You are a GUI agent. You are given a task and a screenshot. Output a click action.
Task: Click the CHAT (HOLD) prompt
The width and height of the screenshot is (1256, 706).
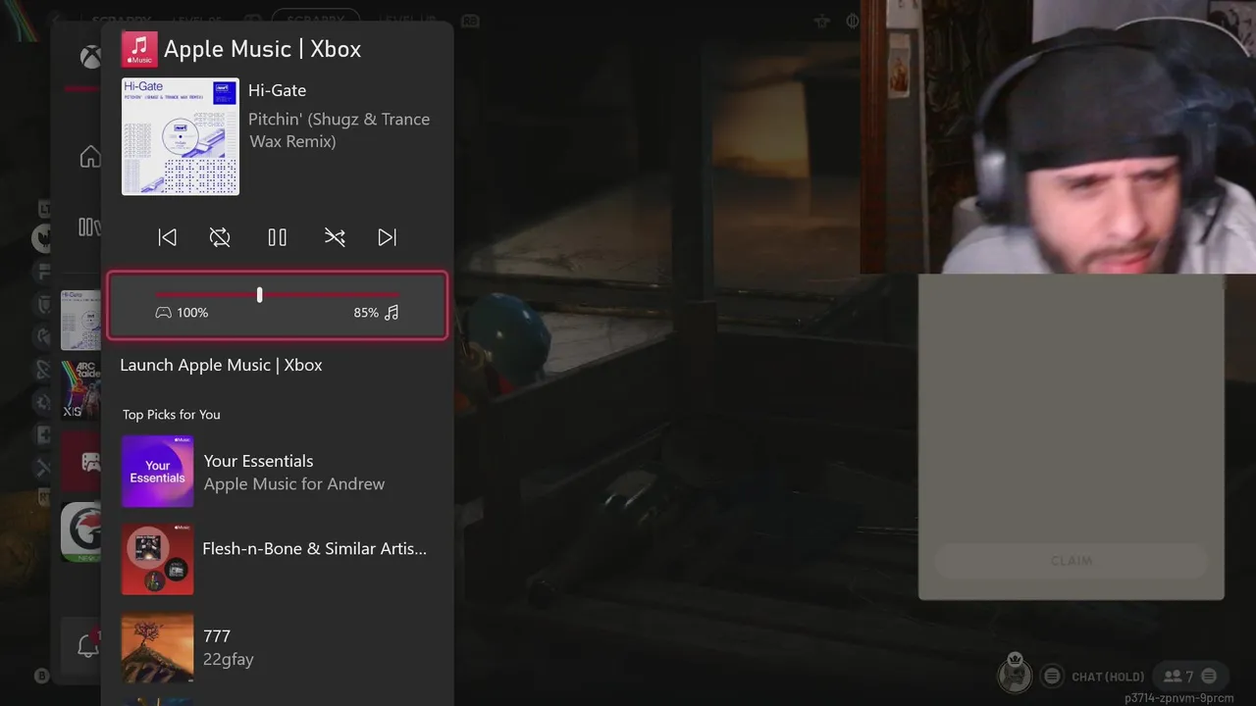tap(1108, 677)
